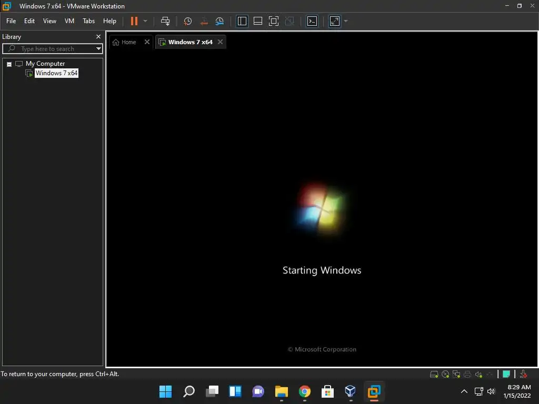
Task: Open File Explorer from taskbar
Action: coord(281,391)
